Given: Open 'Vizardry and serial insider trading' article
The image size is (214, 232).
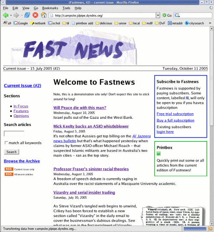Looking at the screenshot, I should click(84, 193).
